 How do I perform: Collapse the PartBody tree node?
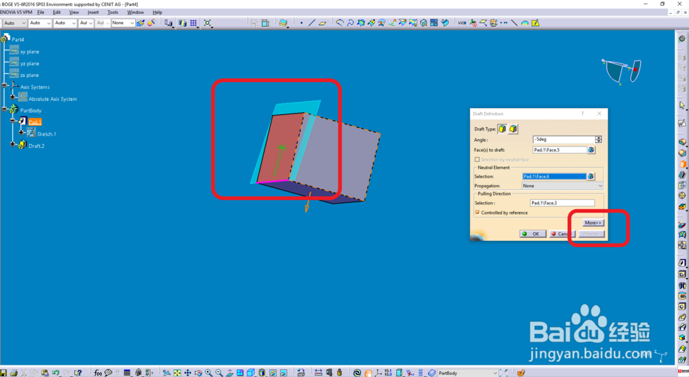[x=5, y=109]
